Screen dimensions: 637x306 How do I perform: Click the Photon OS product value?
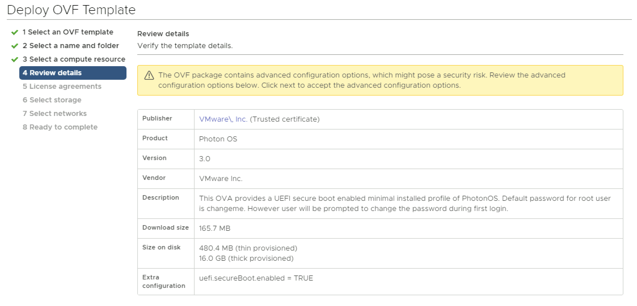coord(218,139)
